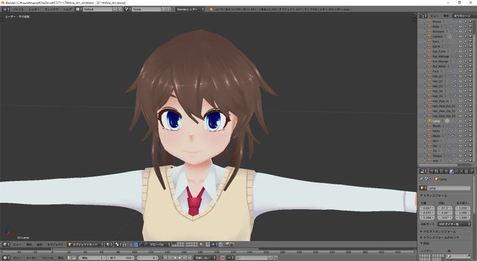Click the OpenGL render image icon
Image resolution: width=477 pixels, height=261 pixels.
[227, 245]
